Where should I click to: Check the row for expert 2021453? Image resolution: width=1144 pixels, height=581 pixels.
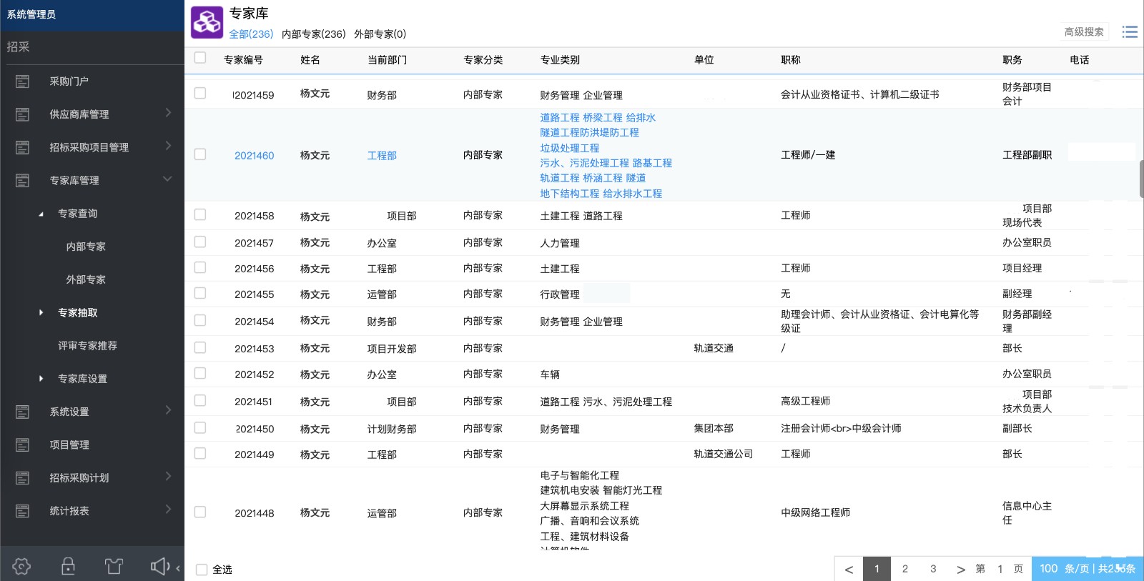point(200,347)
